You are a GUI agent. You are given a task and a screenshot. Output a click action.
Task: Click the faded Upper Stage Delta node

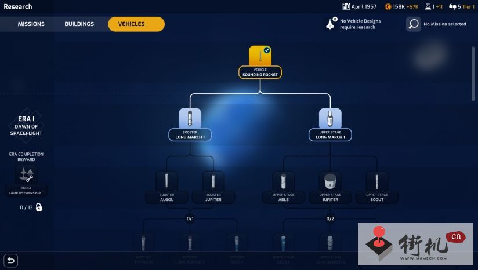[x=283, y=249]
